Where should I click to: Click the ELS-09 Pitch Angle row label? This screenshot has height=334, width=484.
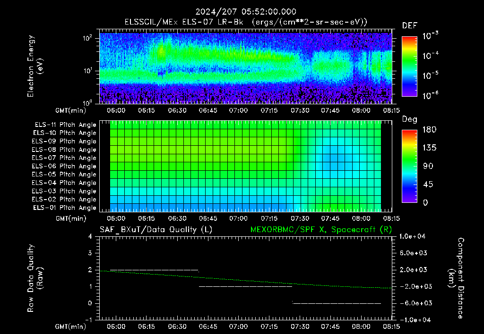coord(64,142)
